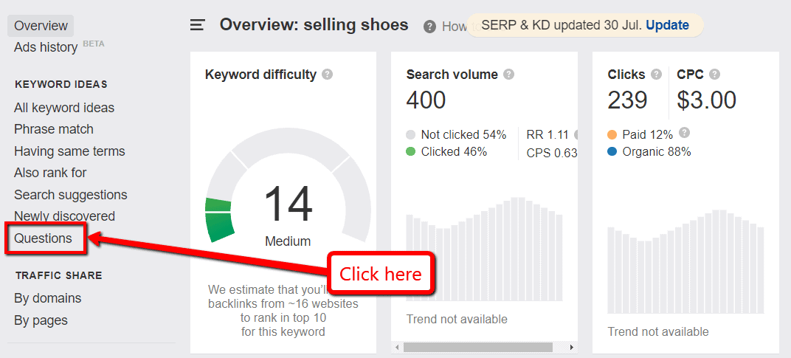Open the hamburger menu icon
This screenshot has height=358, width=791.
tap(197, 25)
